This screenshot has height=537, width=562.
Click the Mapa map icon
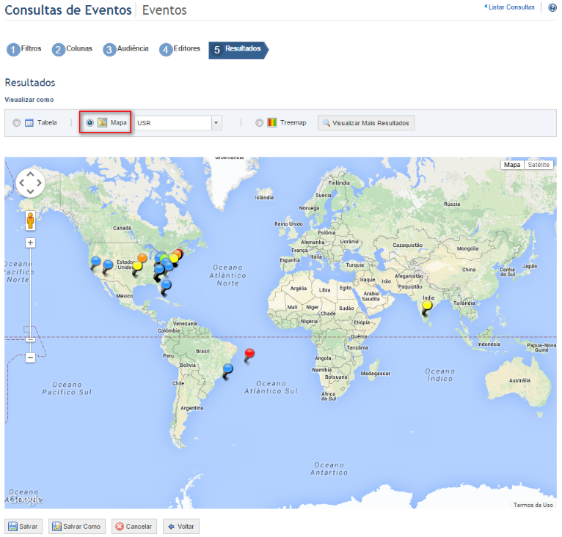tap(103, 122)
